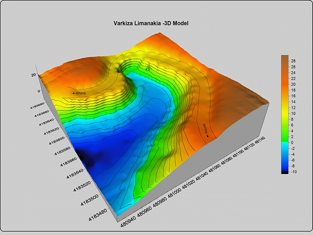Click the legend value 8
The width and height of the screenshot is (313, 235).
click(x=292, y=119)
